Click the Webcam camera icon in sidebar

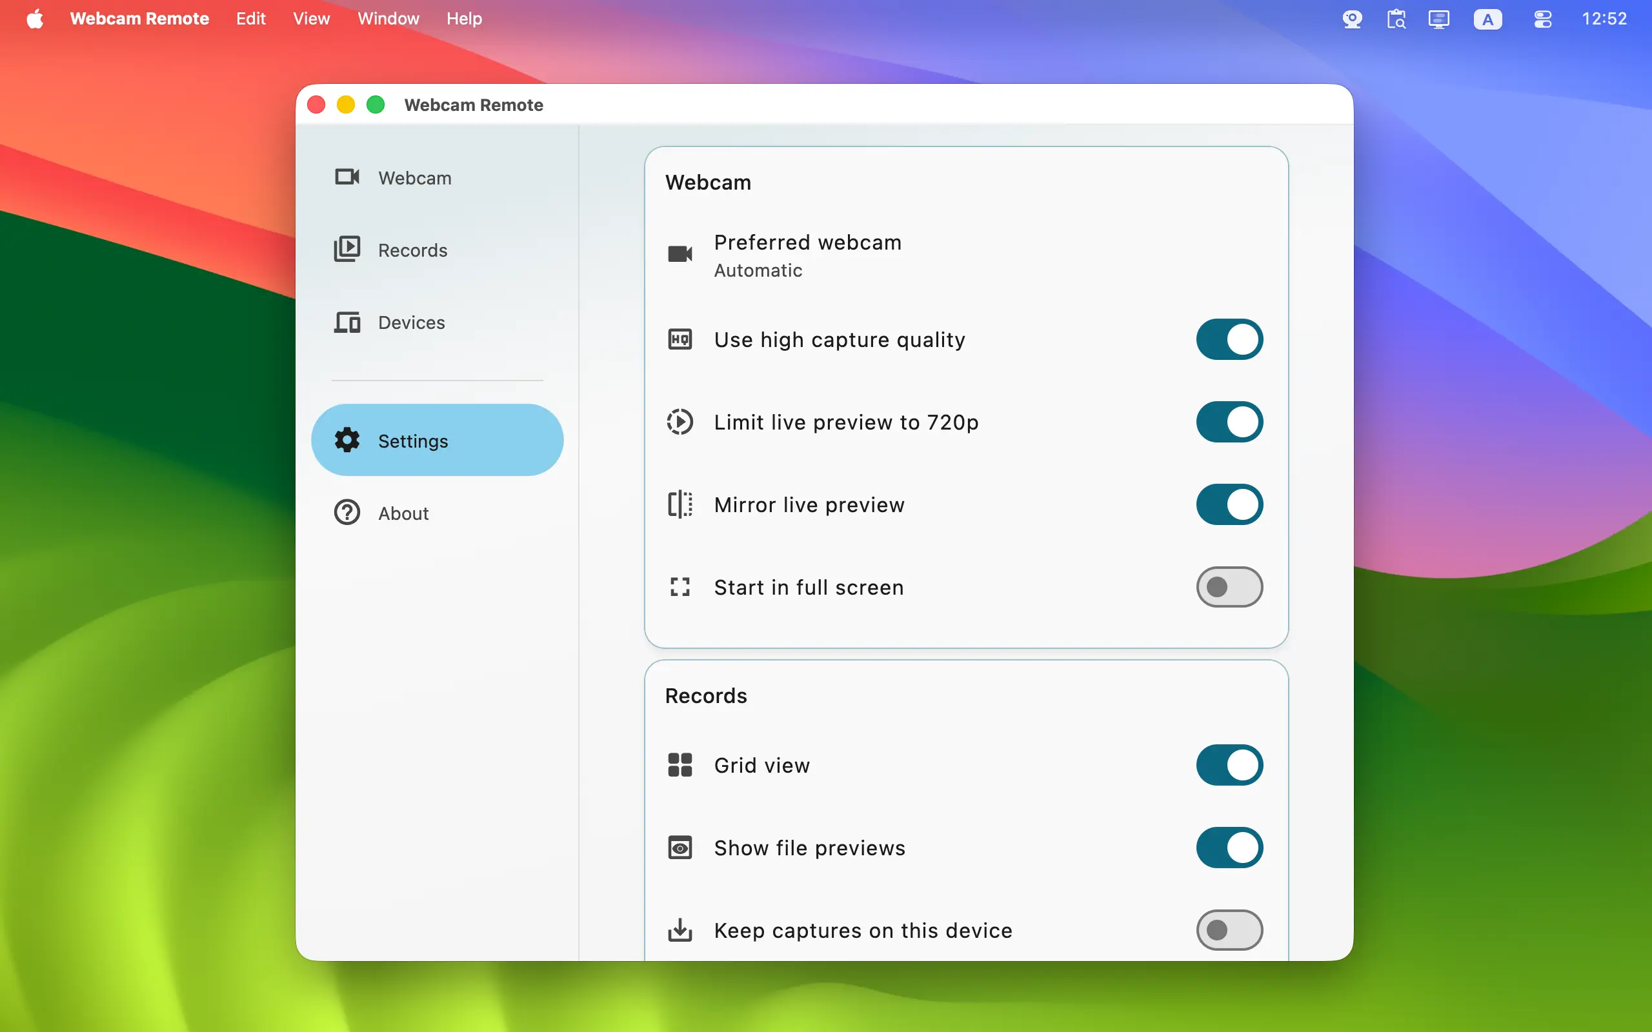(347, 177)
